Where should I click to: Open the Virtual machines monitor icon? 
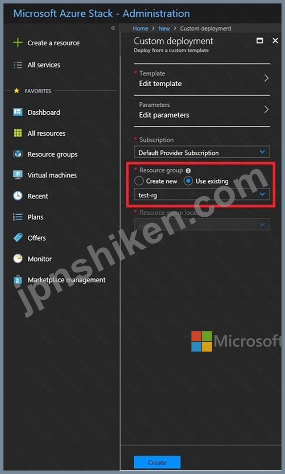pyautogui.click(x=18, y=175)
